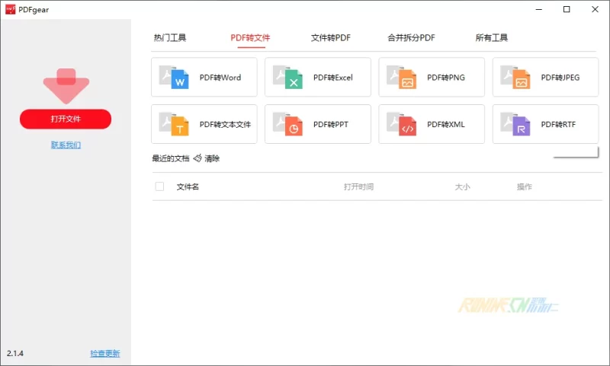Image resolution: width=610 pixels, height=366 pixels.
Task: Open the PDF转JPEG converter
Action: [x=544, y=78]
